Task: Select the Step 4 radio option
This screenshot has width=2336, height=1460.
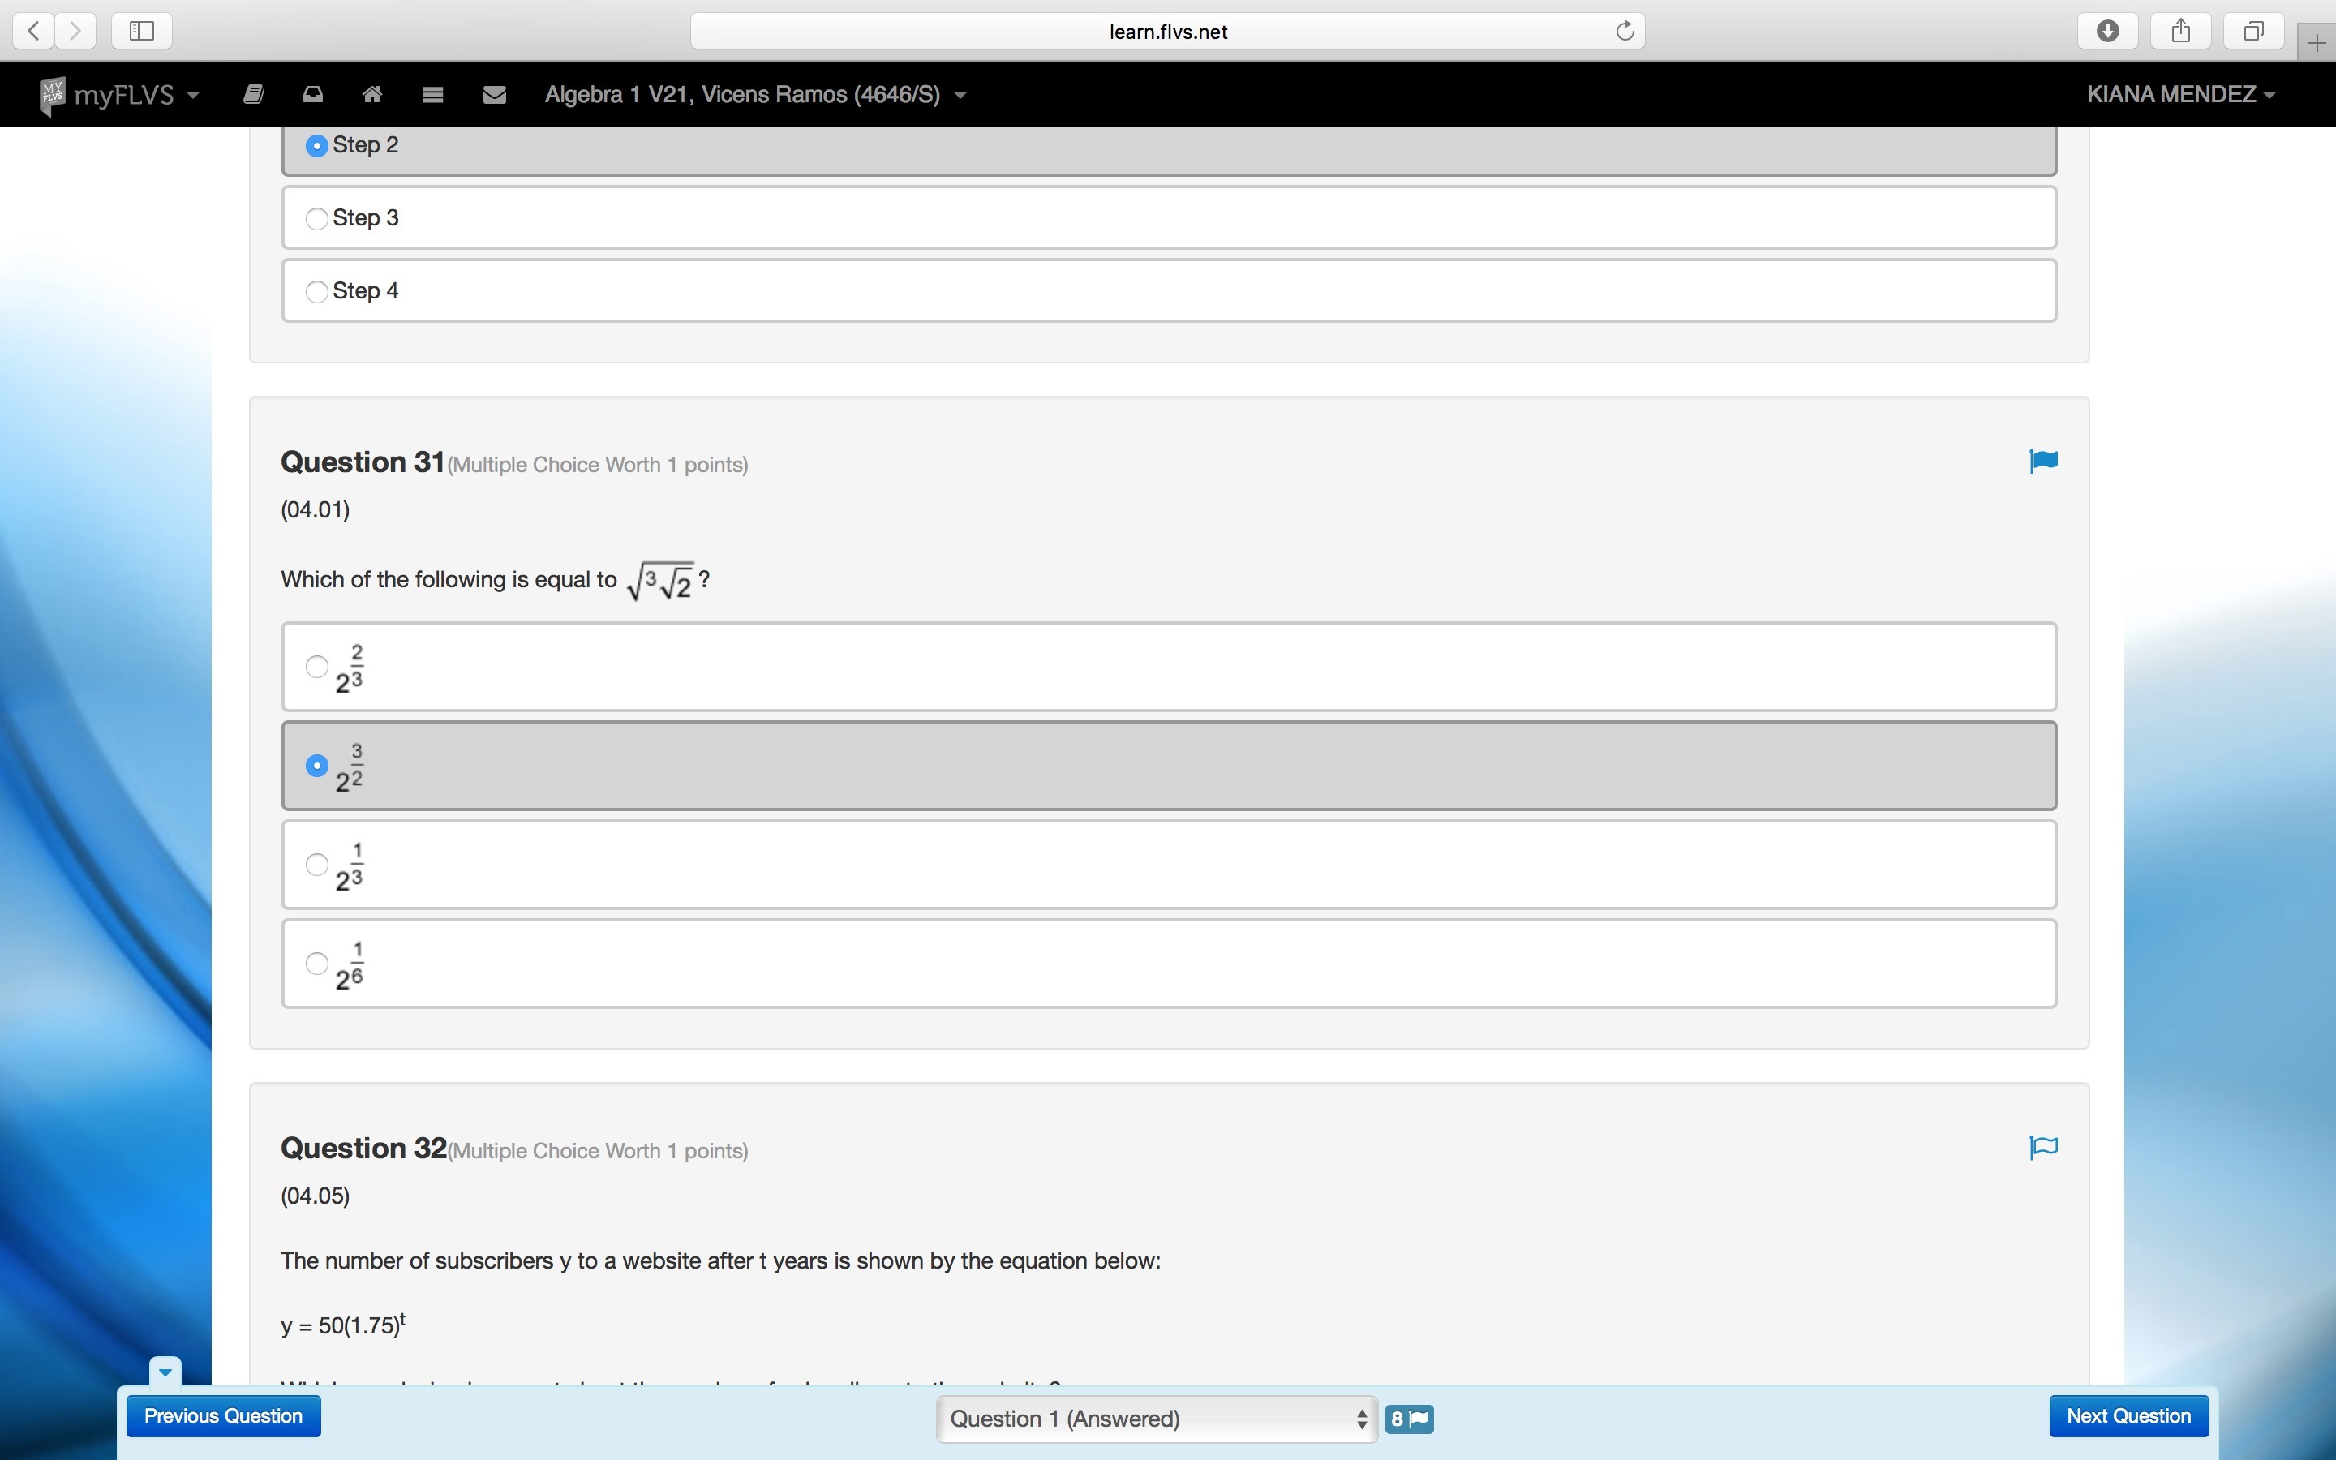Action: coord(316,292)
